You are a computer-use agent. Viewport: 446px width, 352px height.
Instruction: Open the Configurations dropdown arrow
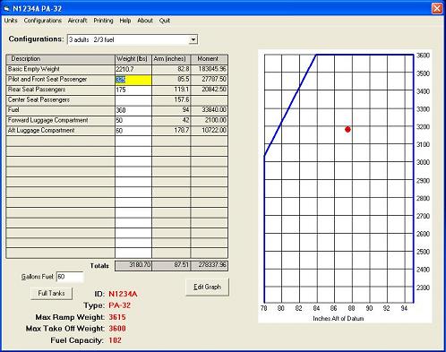pos(193,39)
